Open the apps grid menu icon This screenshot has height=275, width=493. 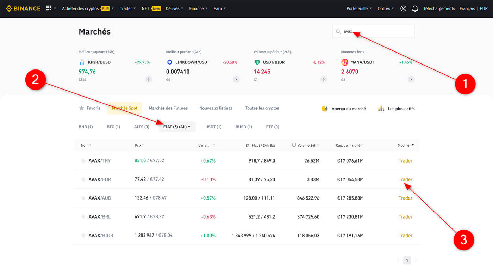[x=49, y=8]
